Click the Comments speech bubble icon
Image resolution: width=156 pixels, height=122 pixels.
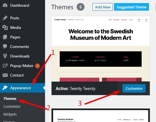(x=5, y=47)
